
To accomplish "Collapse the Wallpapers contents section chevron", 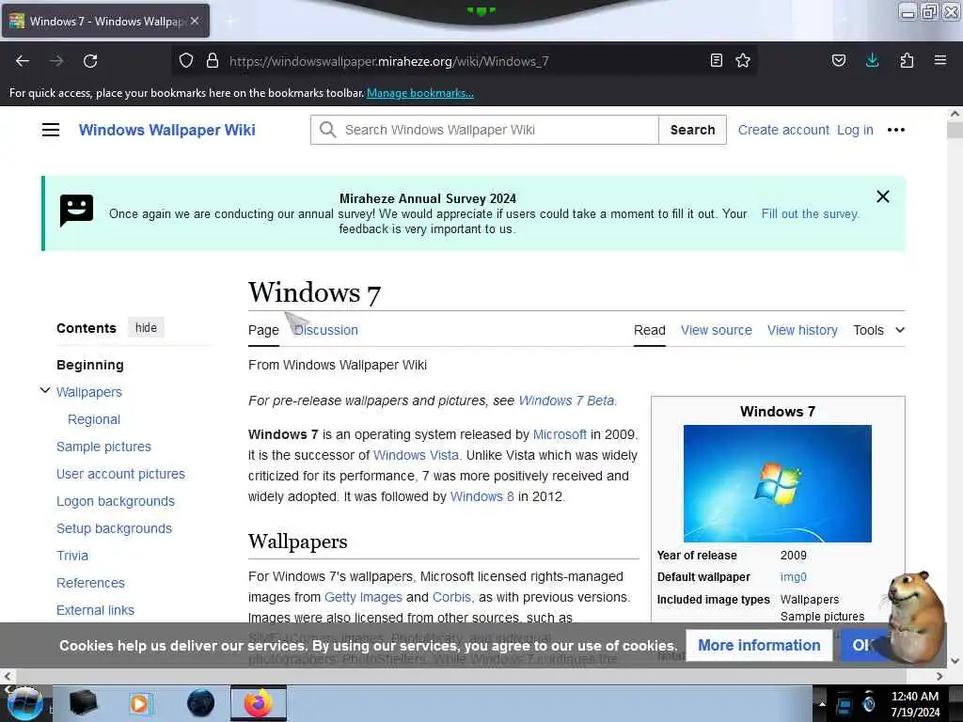I will [45, 390].
